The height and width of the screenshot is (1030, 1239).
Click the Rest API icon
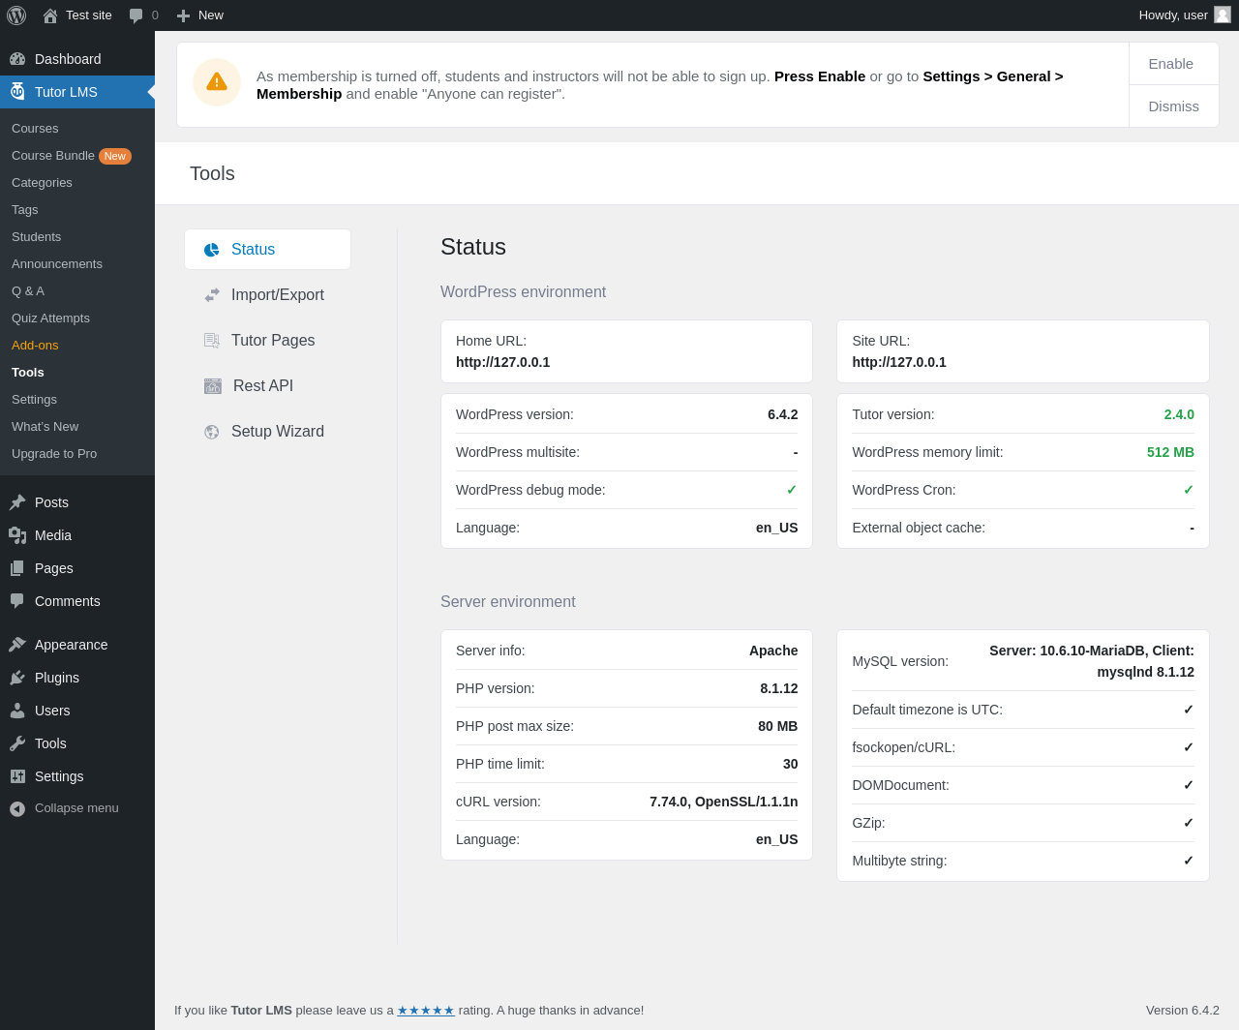pos(213,386)
